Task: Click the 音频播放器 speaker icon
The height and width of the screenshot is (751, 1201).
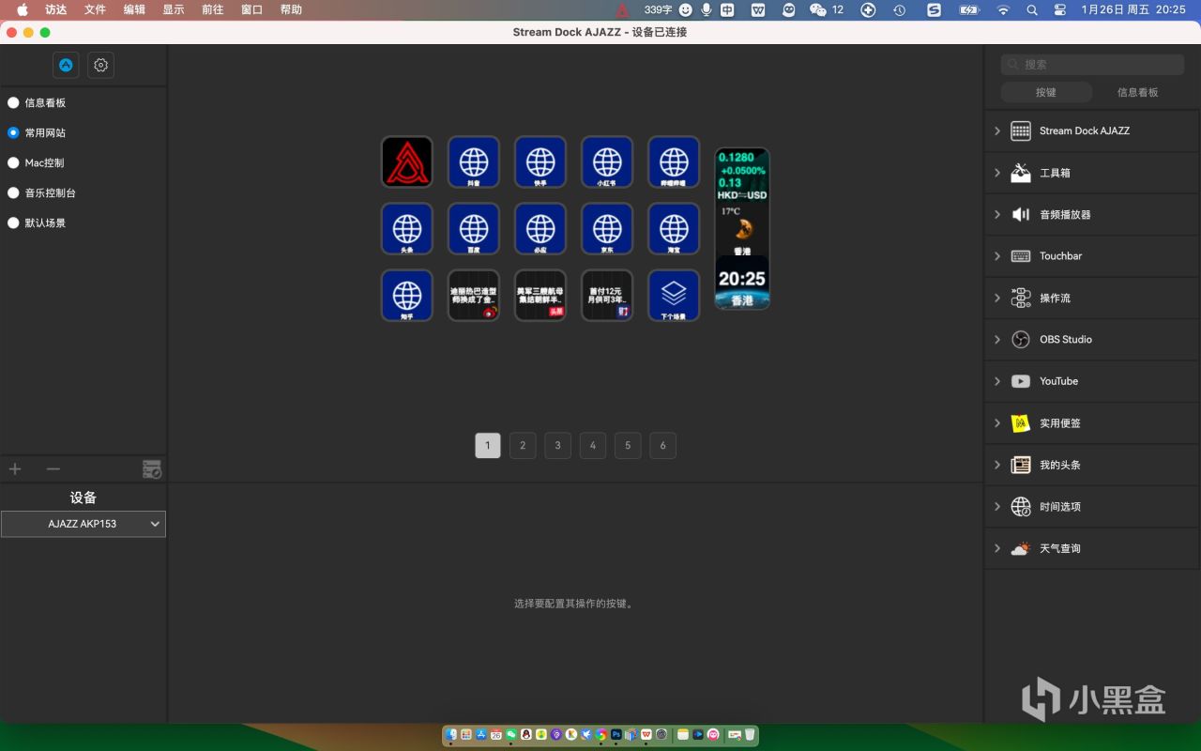Action: pos(1021,214)
